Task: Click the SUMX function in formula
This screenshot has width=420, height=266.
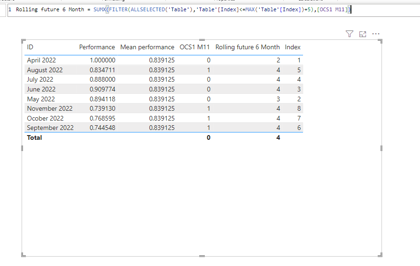Action: (100, 10)
